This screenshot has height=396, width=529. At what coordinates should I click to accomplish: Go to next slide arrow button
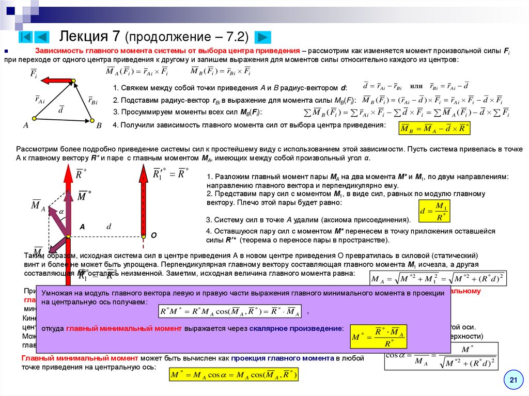coord(263,37)
